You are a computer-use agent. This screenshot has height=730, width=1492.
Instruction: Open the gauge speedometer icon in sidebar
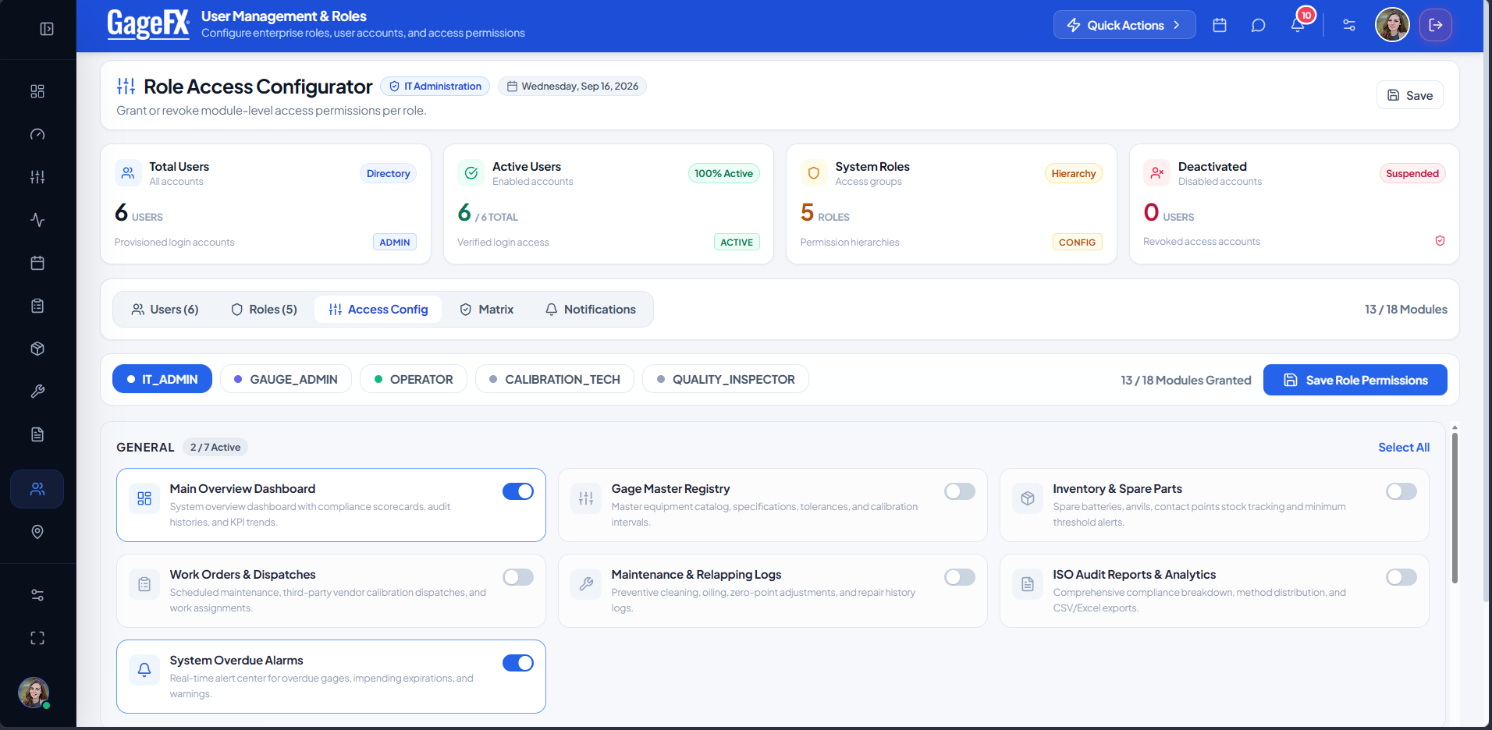point(37,134)
